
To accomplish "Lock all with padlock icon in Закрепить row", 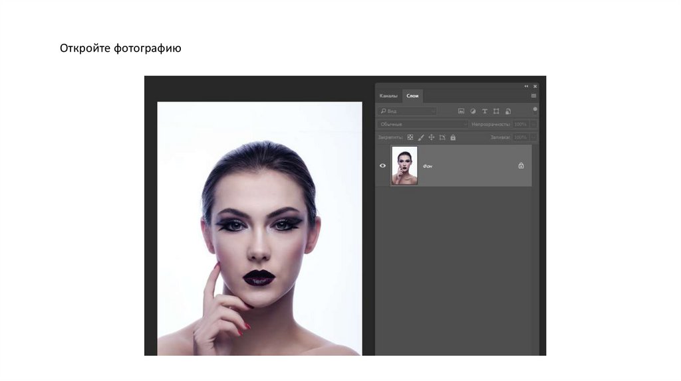I will 453,137.
